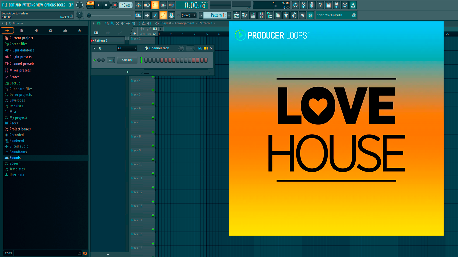The width and height of the screenshot is (458, 257).
Task: Mute Track 5 with its green light
Action: click(x=153, y=104)
